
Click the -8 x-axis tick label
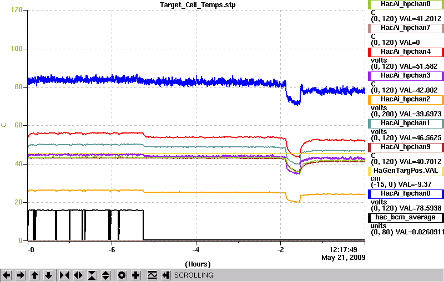point(31,250)
